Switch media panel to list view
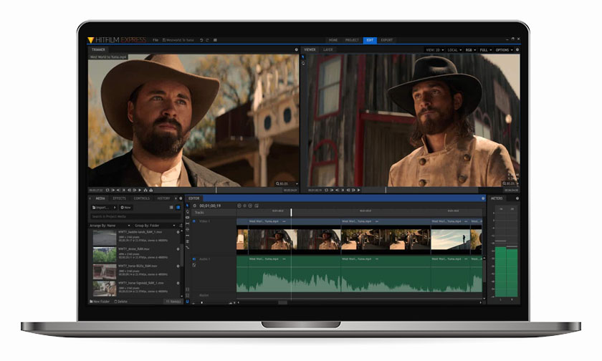This screenshot has width=602, height=361. (x=171, y=208)
